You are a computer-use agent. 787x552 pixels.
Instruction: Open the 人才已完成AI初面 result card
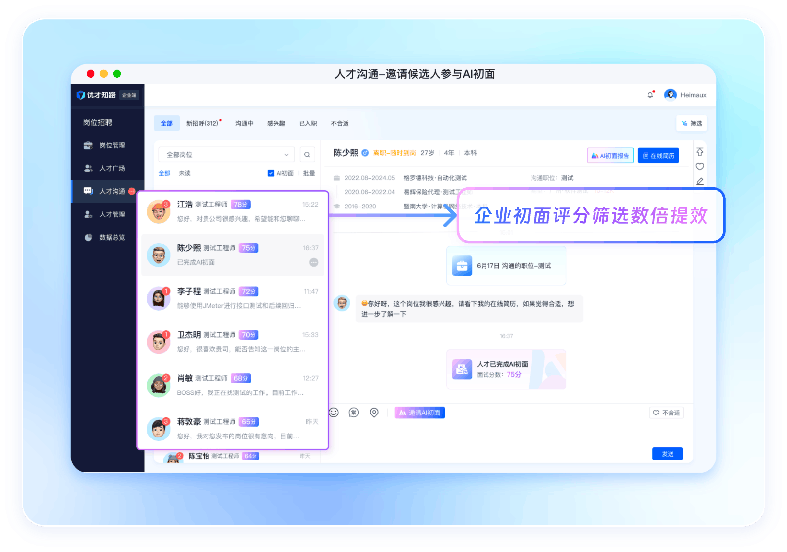tap(506, 369)
